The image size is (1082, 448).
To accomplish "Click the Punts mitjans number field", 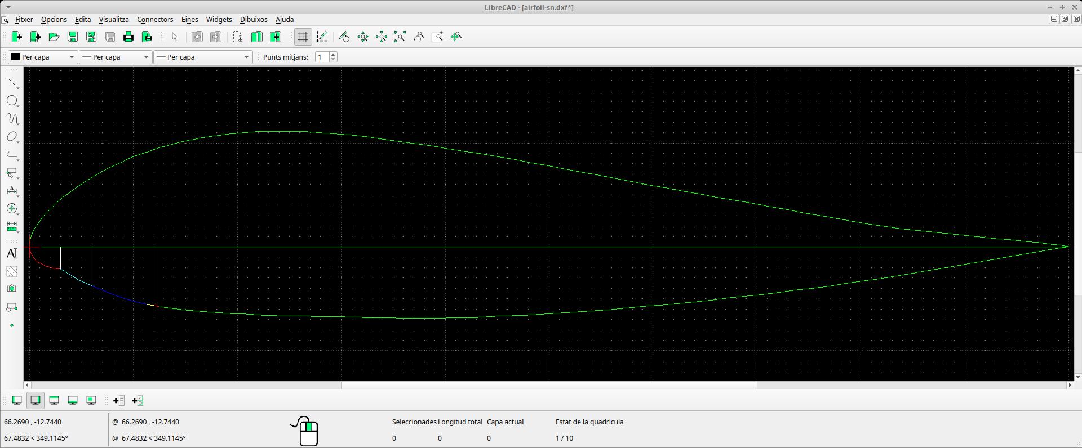I will (x=322, y=57).
